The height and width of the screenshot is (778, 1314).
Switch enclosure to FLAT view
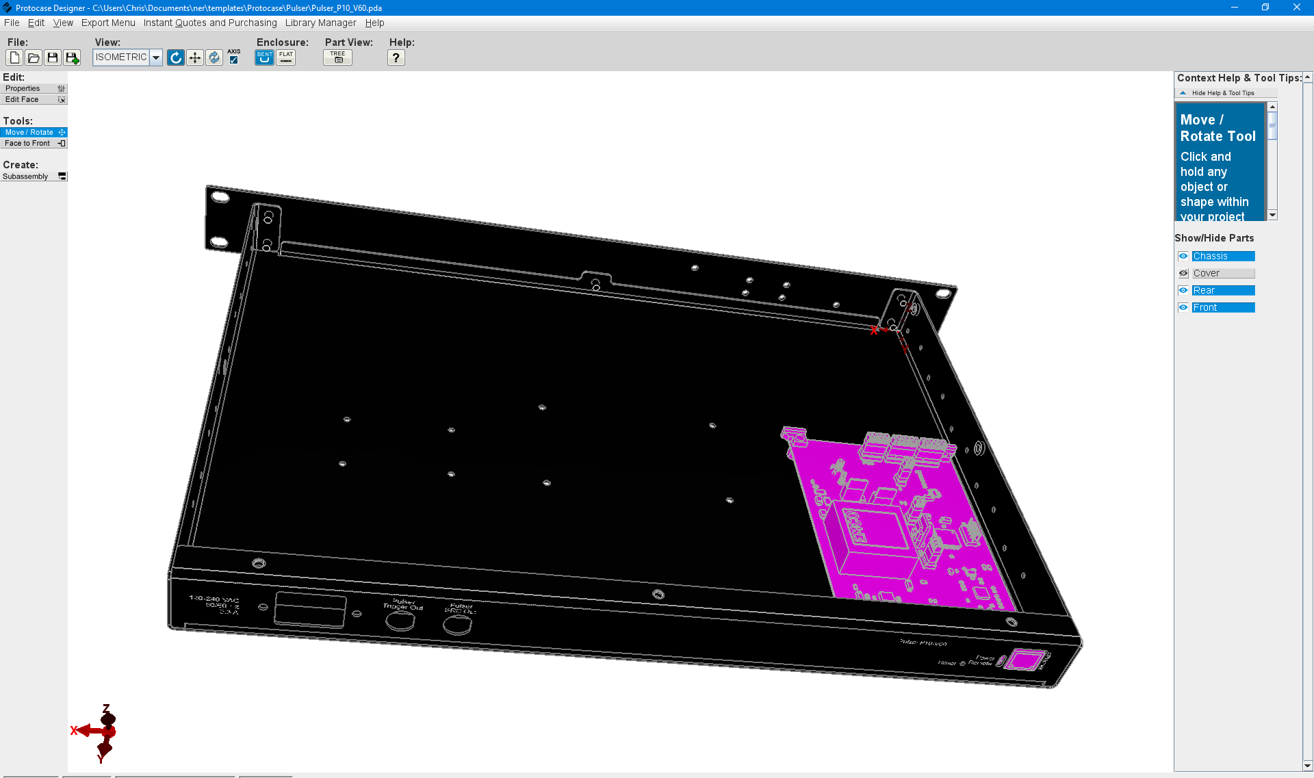tap(286, 57)
